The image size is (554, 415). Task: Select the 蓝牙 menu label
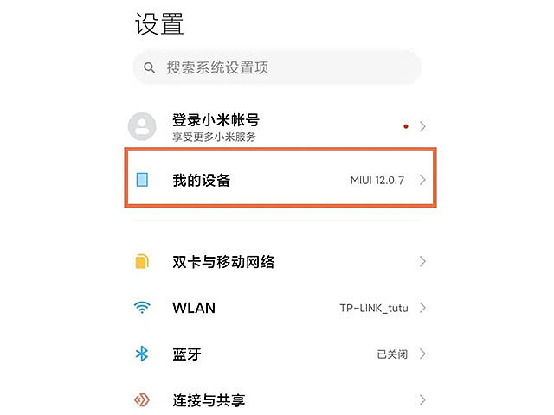[187, 354]
